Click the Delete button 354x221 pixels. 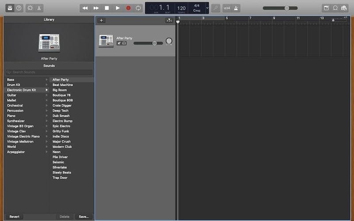(x=65, y=217)
